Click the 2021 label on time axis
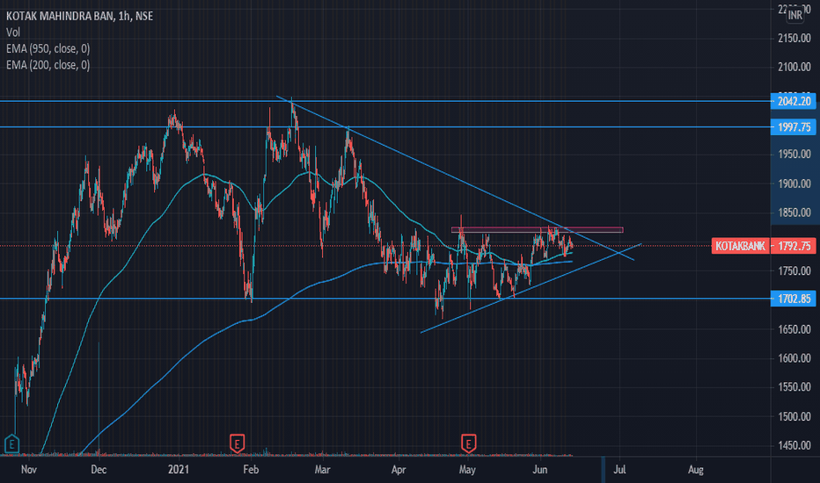The image size is (820, 483). point(179,470)
